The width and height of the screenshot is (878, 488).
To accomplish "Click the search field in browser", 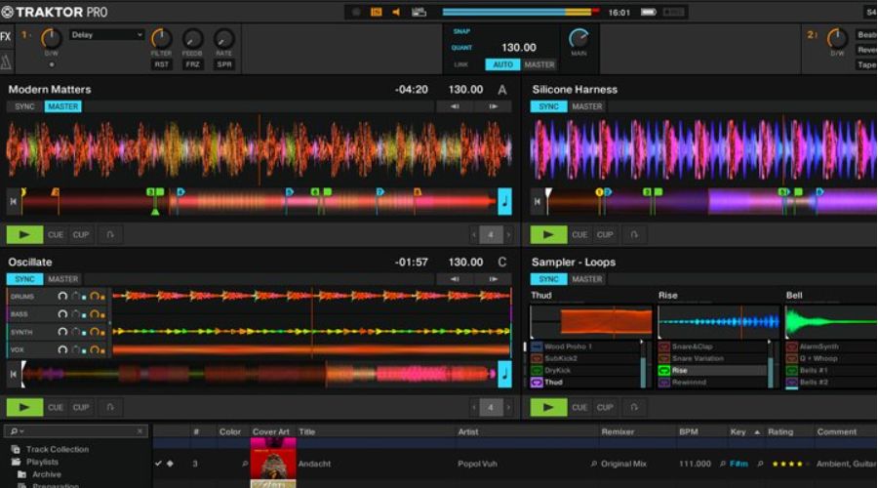I will 76,431.
